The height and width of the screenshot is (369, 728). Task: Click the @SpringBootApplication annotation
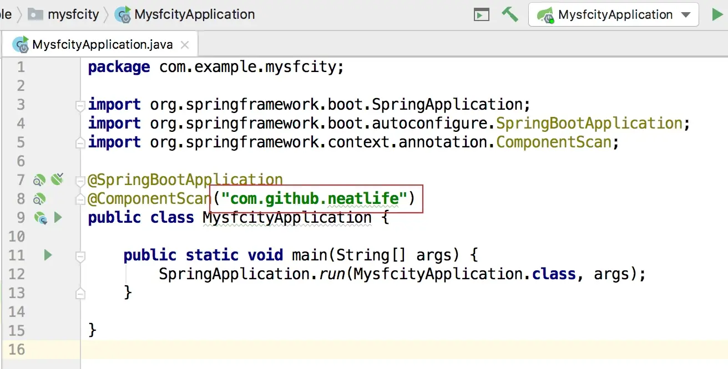(185, 180)
